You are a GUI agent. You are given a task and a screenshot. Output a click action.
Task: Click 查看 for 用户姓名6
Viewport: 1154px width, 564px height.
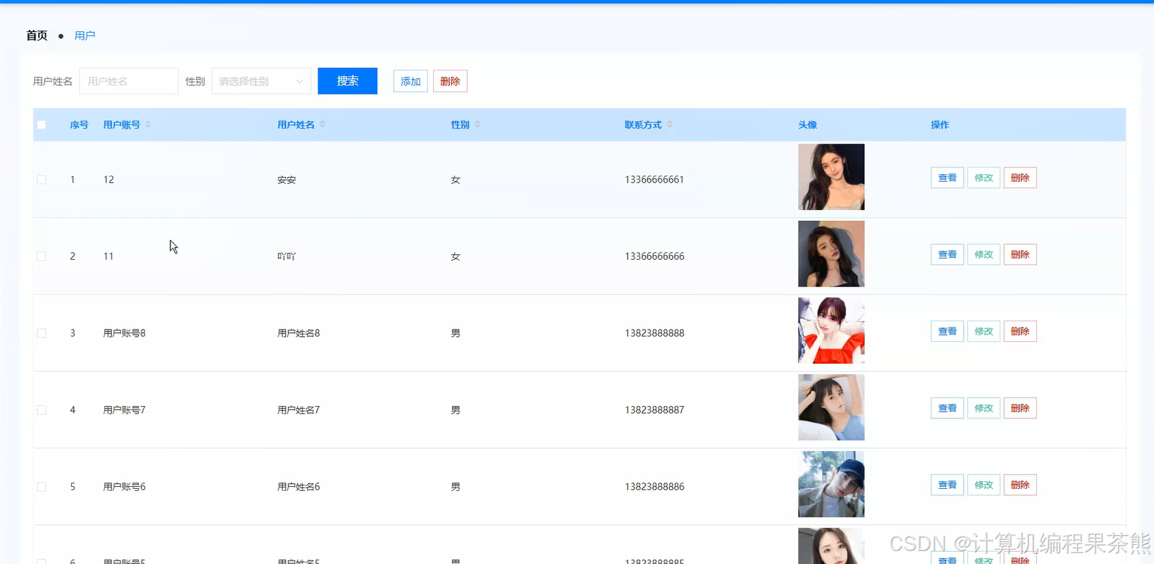pos(947,485)
